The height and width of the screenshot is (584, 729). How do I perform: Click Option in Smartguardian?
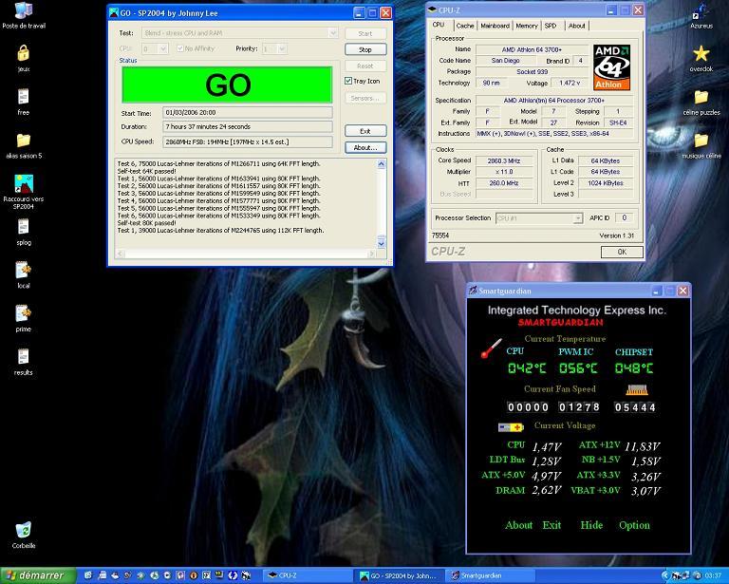coord(634,525)
